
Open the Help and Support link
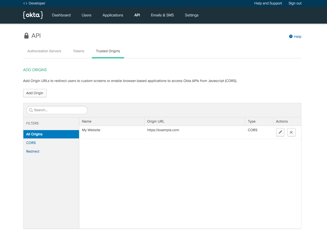(268, 3)
